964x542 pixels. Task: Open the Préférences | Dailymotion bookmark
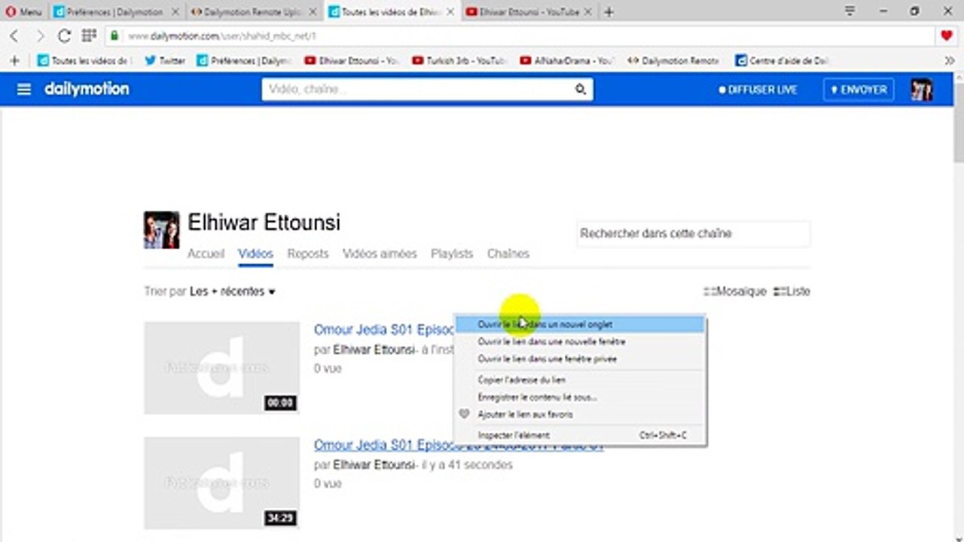(x=244, y=61)
